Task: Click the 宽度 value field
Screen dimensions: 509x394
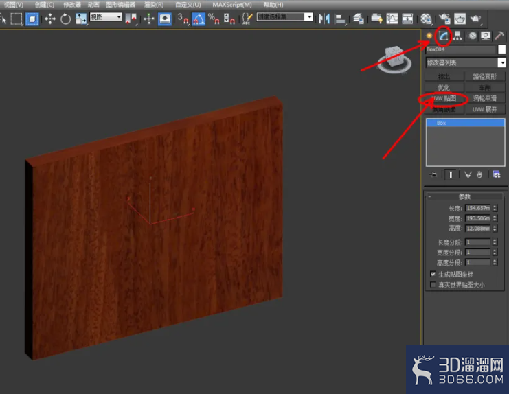Action: (478, 218)
